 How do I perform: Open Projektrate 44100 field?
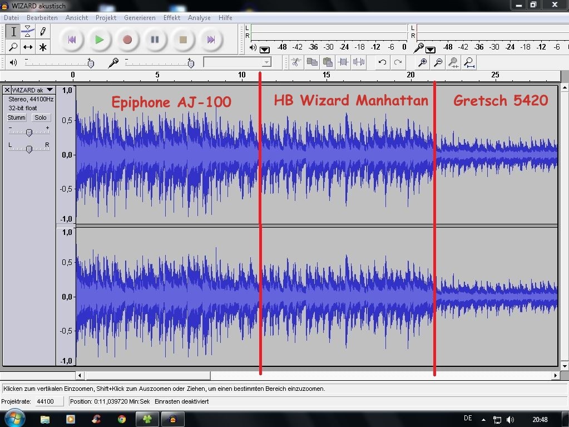(x=50, y=401)
